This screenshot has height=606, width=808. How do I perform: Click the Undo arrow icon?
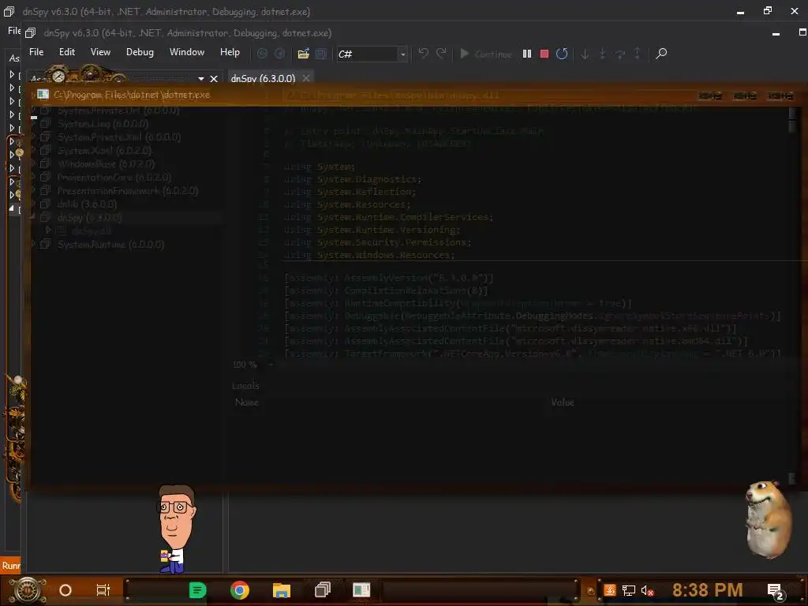(x=423, y=54)
